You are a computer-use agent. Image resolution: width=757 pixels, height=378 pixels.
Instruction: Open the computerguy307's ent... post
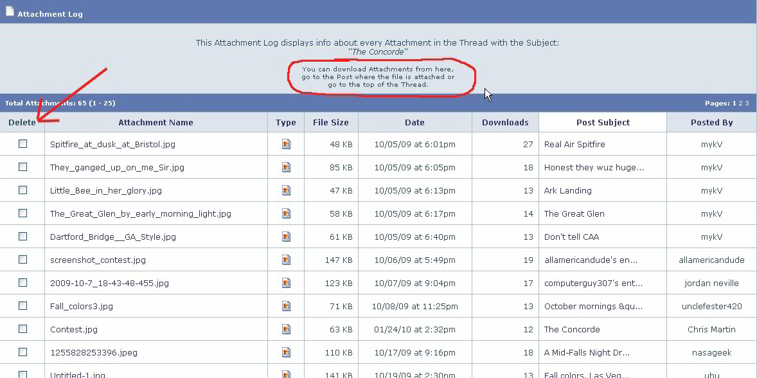pos(593,283)
